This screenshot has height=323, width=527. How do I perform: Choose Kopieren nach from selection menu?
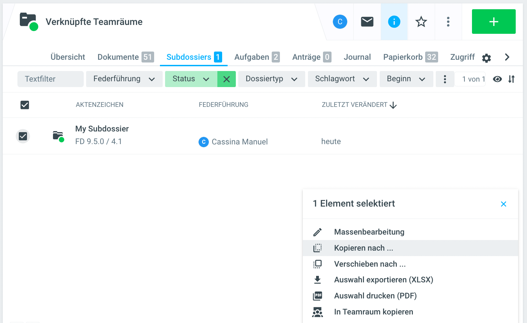tap(363, 248)
